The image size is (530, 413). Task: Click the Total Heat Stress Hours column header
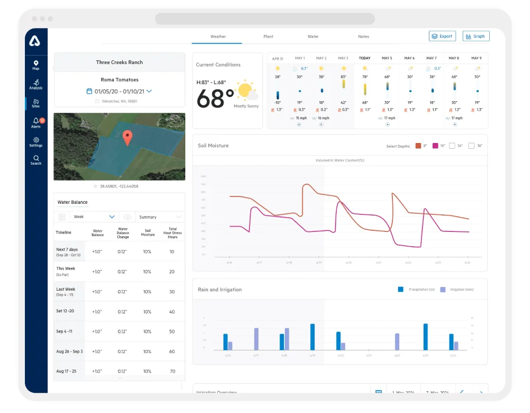tap(173, 233)
